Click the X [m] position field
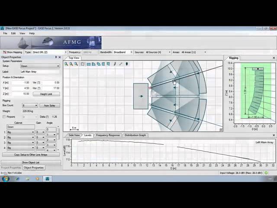The width and height of the screenshot is (277, 208). (x=20, y=83)
